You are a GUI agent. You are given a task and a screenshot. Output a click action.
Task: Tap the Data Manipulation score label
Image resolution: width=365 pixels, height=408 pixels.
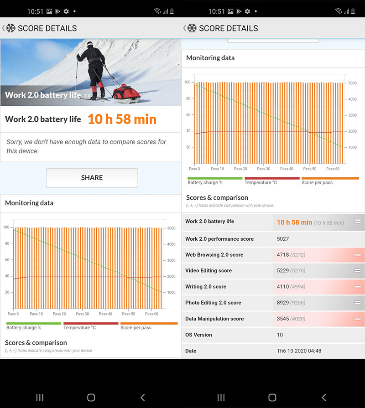(x=214, y=319)
